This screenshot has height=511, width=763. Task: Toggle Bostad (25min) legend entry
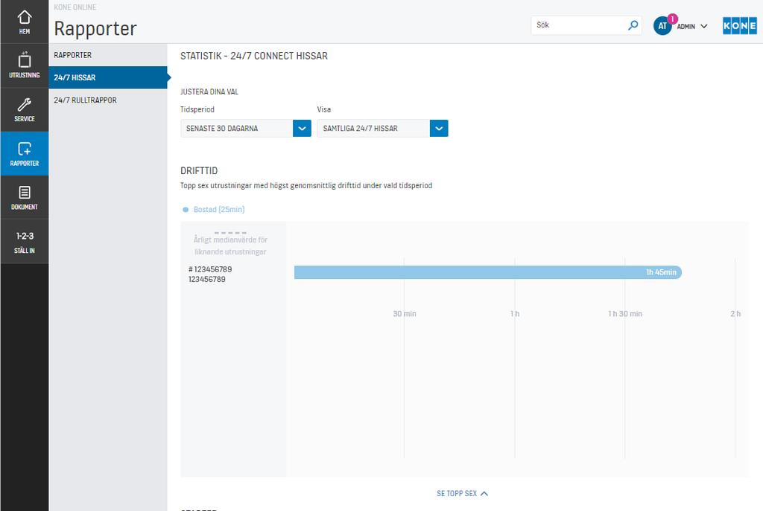tap(214, 209)
